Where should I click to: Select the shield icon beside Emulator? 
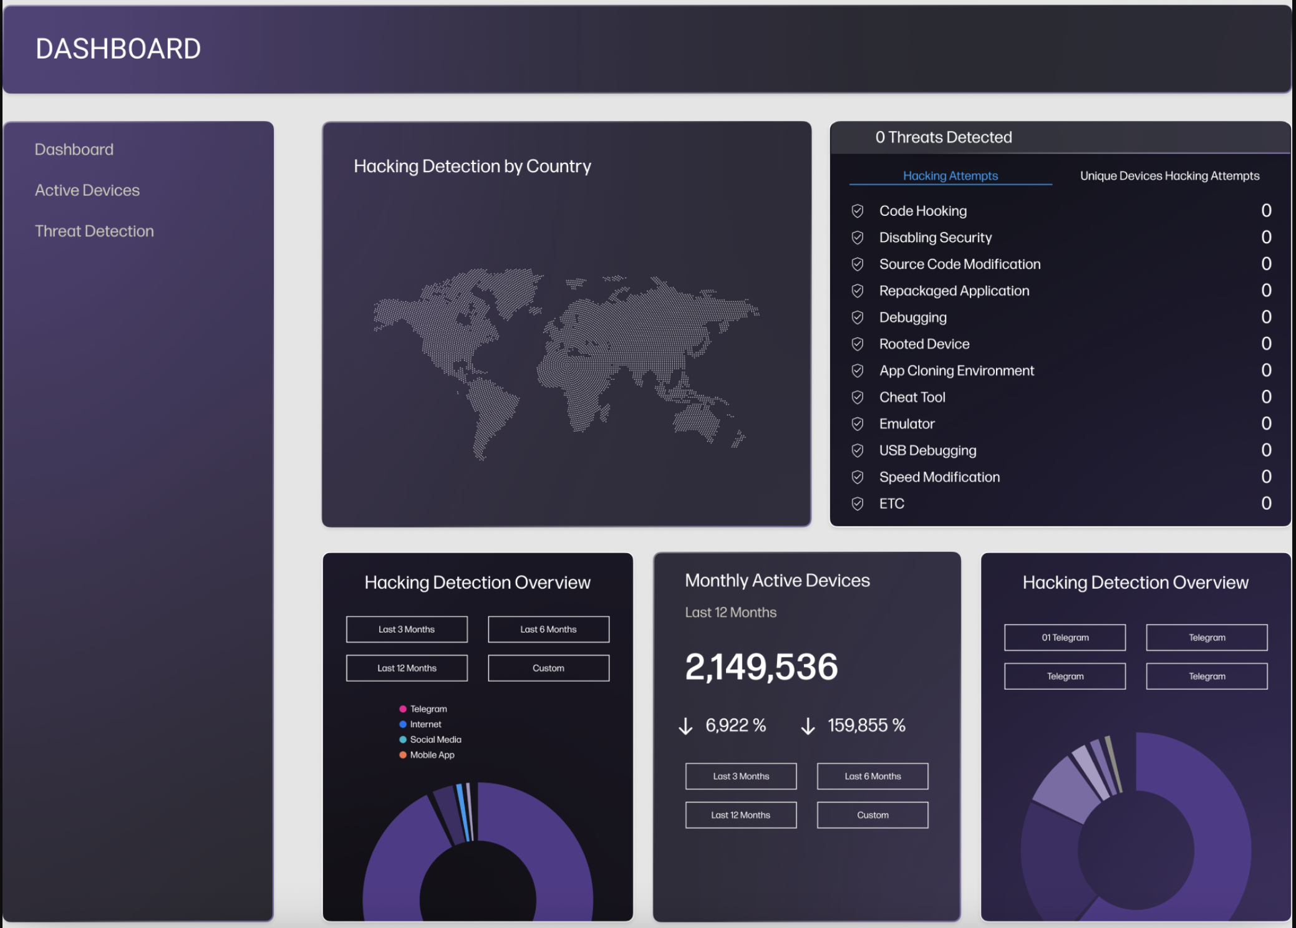[858, 423]
